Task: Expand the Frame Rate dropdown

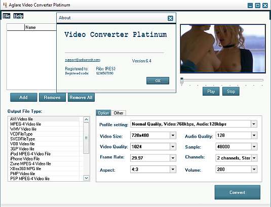Action: (x=173, y=158)
